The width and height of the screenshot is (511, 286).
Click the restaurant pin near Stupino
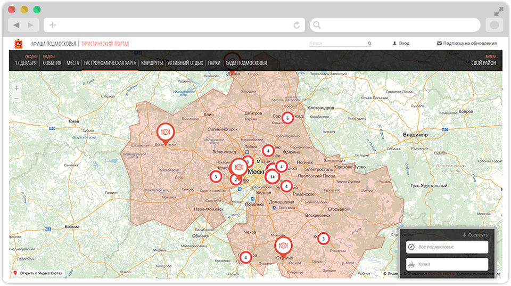click(283, 246)
